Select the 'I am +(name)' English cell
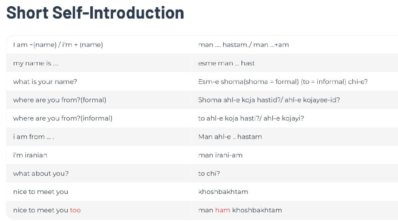Viewport: 398px width, 221px height. tap(58, 45)
